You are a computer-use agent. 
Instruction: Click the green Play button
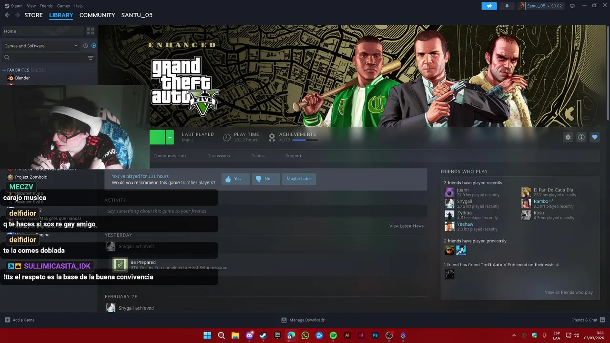157,137
